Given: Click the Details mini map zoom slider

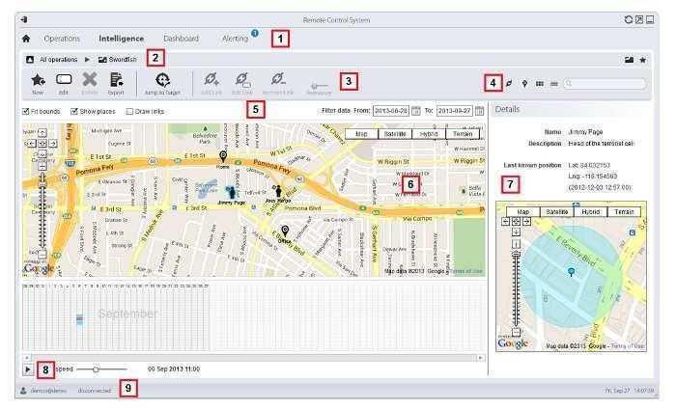Looking at the screenshot, I should [516, 288].
